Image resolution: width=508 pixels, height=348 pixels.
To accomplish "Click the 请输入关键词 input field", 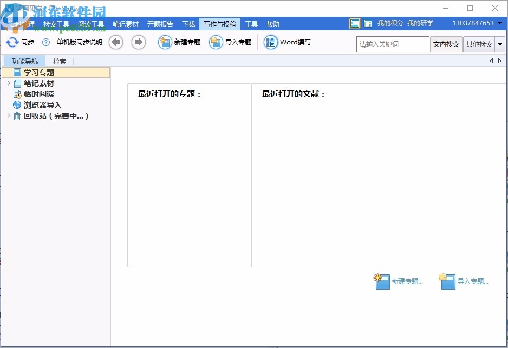I will point(392,44).
